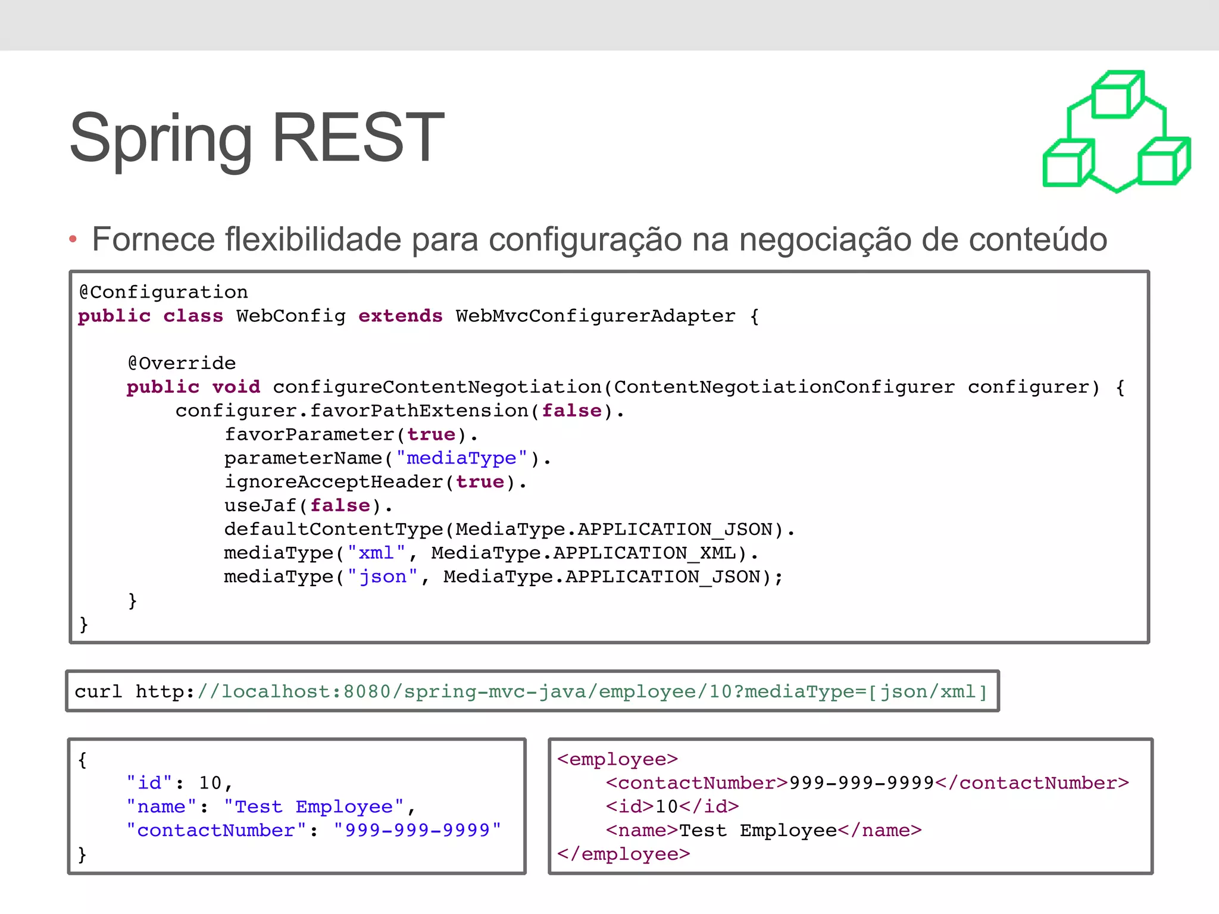Click the opening '<employee>' XML tag
The width and height of the screenshot is (1219, 914).
pyautogui.click(x=617, y=759)
